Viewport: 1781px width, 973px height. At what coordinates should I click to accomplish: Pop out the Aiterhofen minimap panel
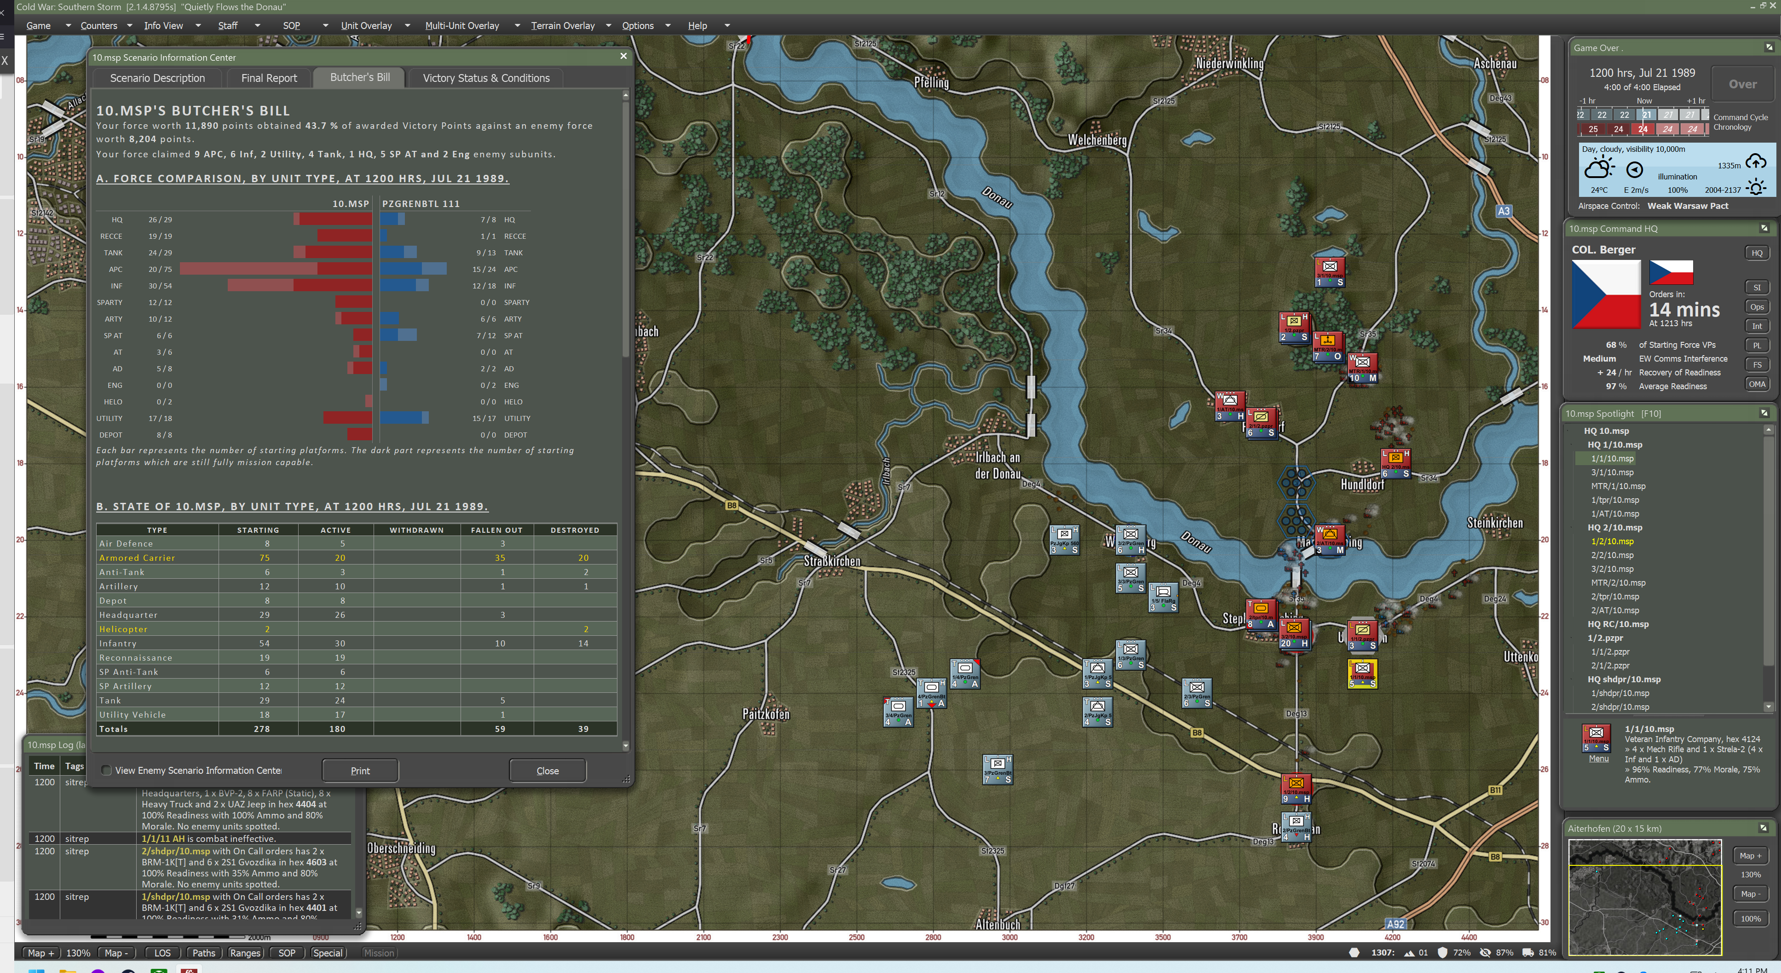click(x=1762, y=828)
